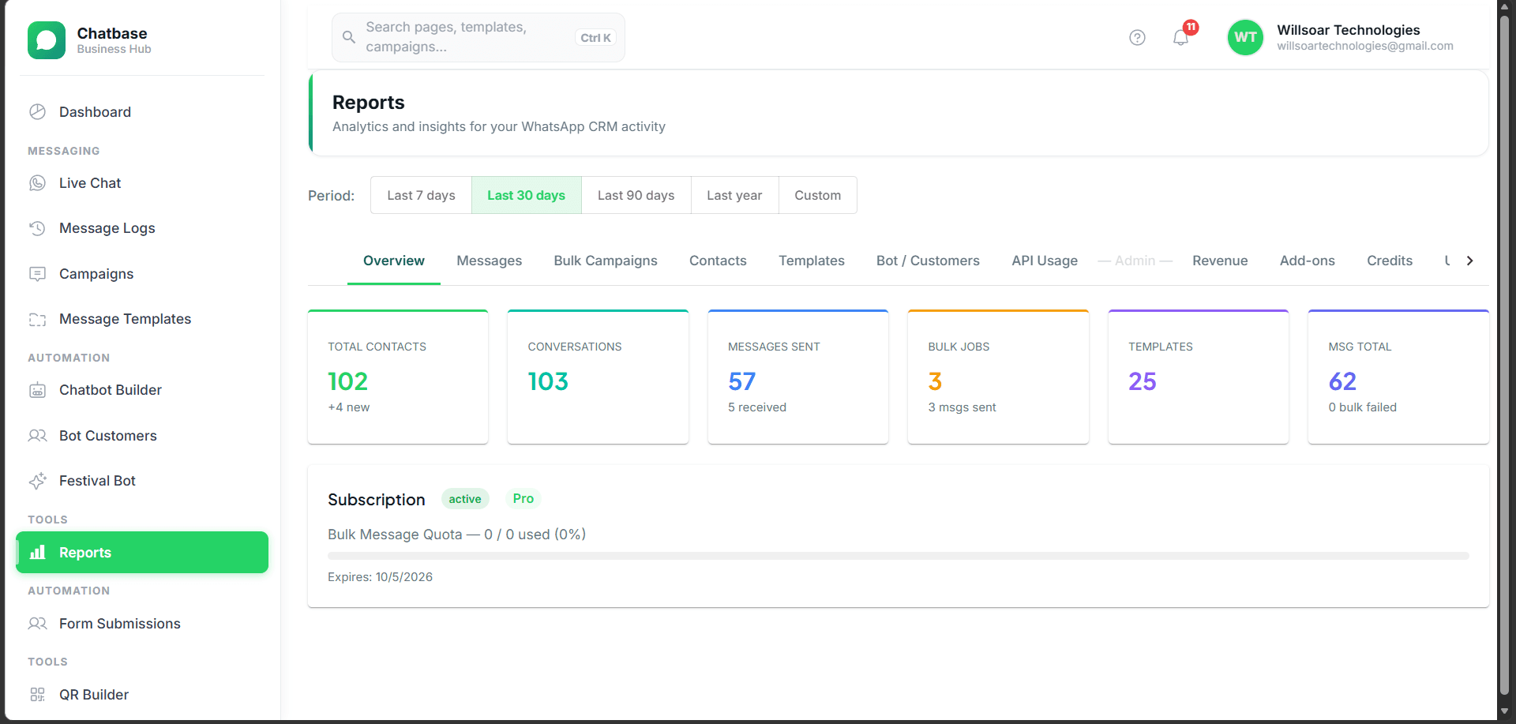
Task: Click the Total Contacts card
Action: pyautogui.click(x=398, y=377)
